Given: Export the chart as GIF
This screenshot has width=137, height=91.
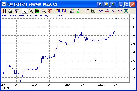Looking at the screenshot, I should click(x=17, y=11).
